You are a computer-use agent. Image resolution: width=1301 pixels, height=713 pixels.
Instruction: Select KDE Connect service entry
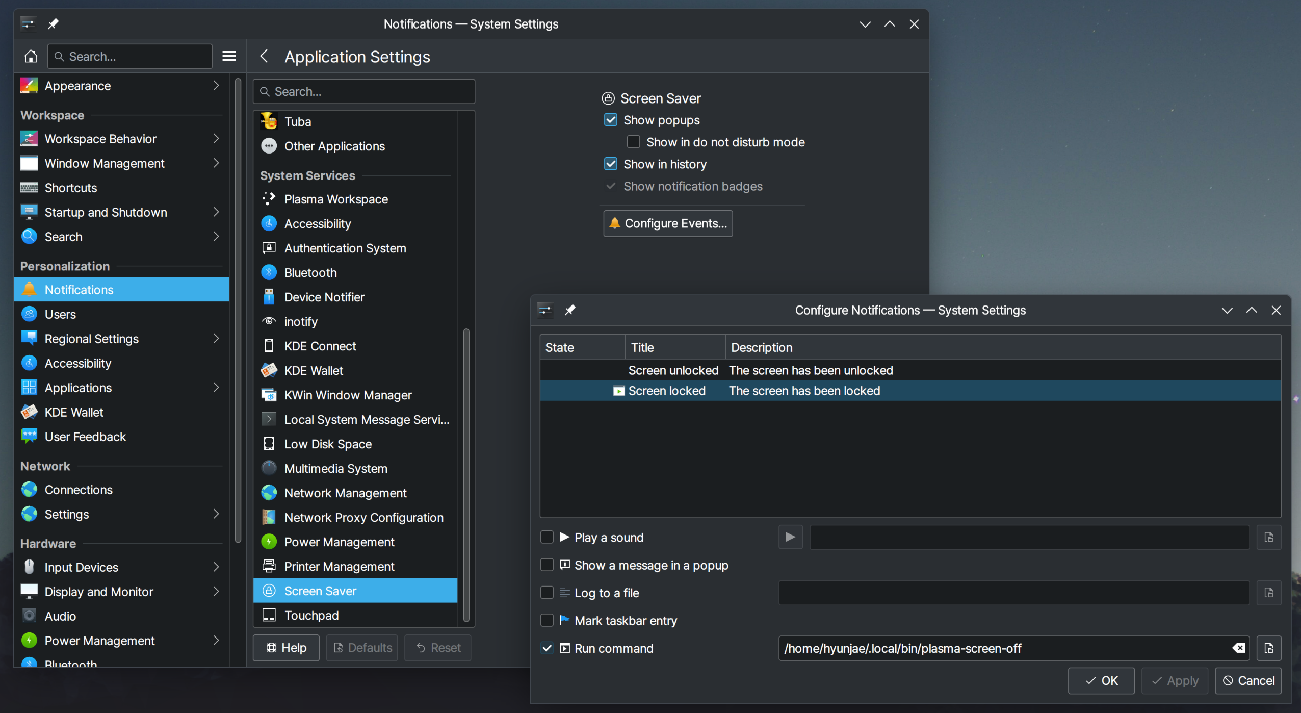[x=355, y=346]
